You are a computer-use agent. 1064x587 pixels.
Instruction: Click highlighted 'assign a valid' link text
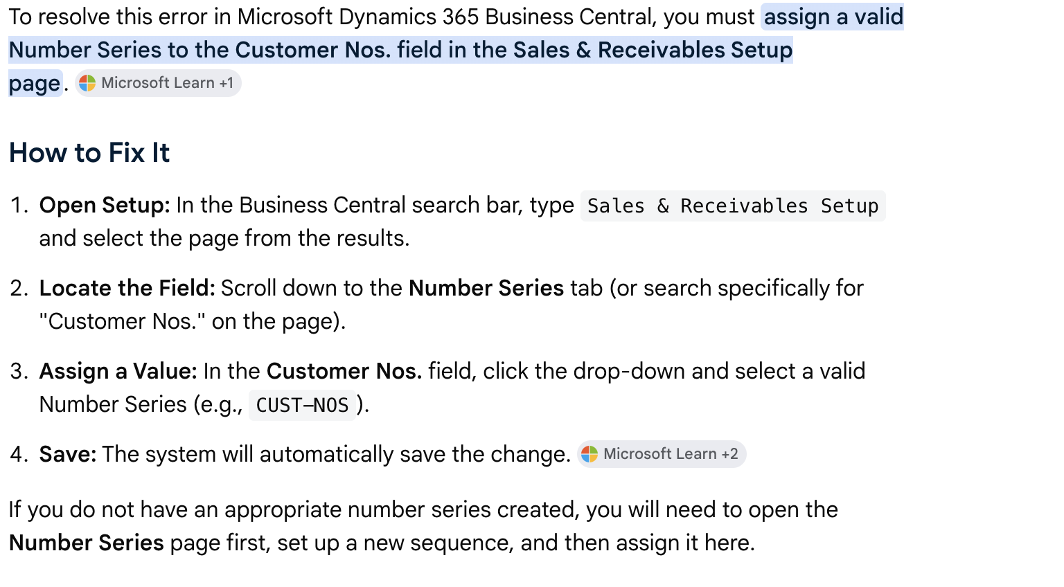(833, 17)
